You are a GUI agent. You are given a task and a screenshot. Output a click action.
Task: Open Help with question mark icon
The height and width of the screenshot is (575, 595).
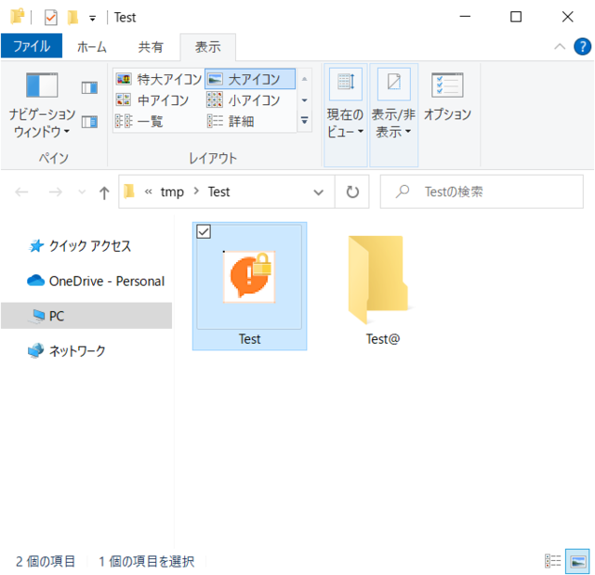[582, 47]
